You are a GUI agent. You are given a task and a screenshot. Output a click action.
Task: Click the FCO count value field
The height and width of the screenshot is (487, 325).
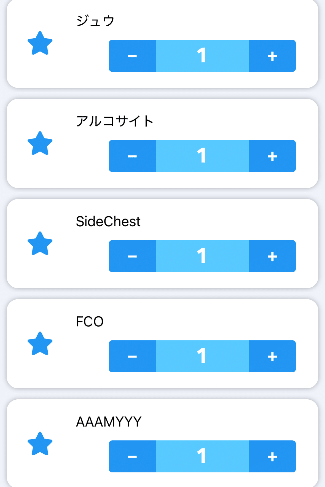click(x=202, y=356)
